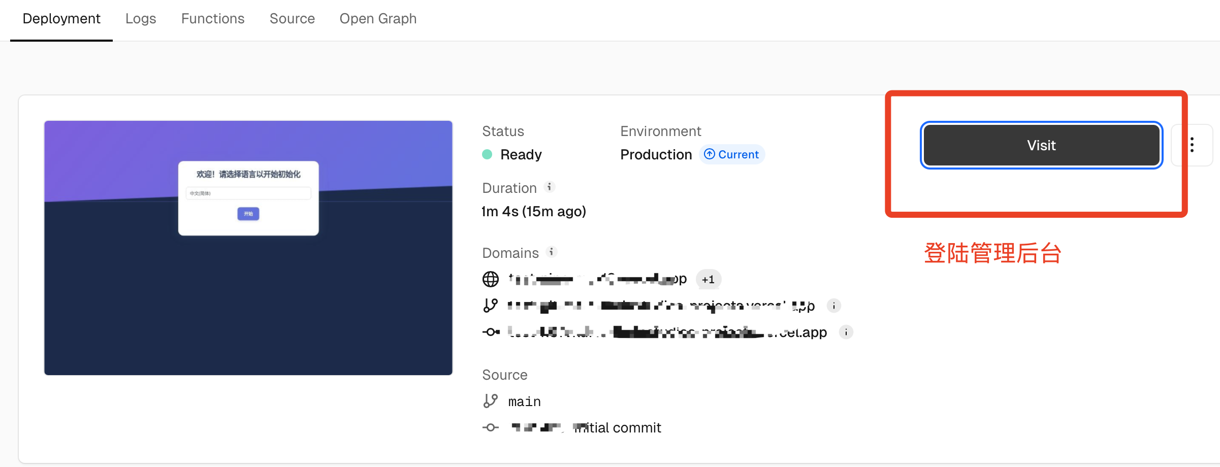
Task: Click the git branch icon in Domains
Action: 491,306
